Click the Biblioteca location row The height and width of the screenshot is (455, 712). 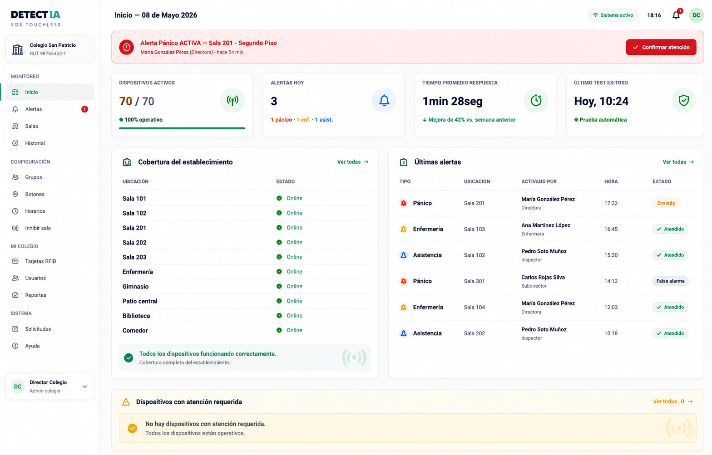pos(245,316)
